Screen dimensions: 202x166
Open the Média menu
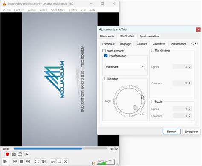(x=6, y=10)
